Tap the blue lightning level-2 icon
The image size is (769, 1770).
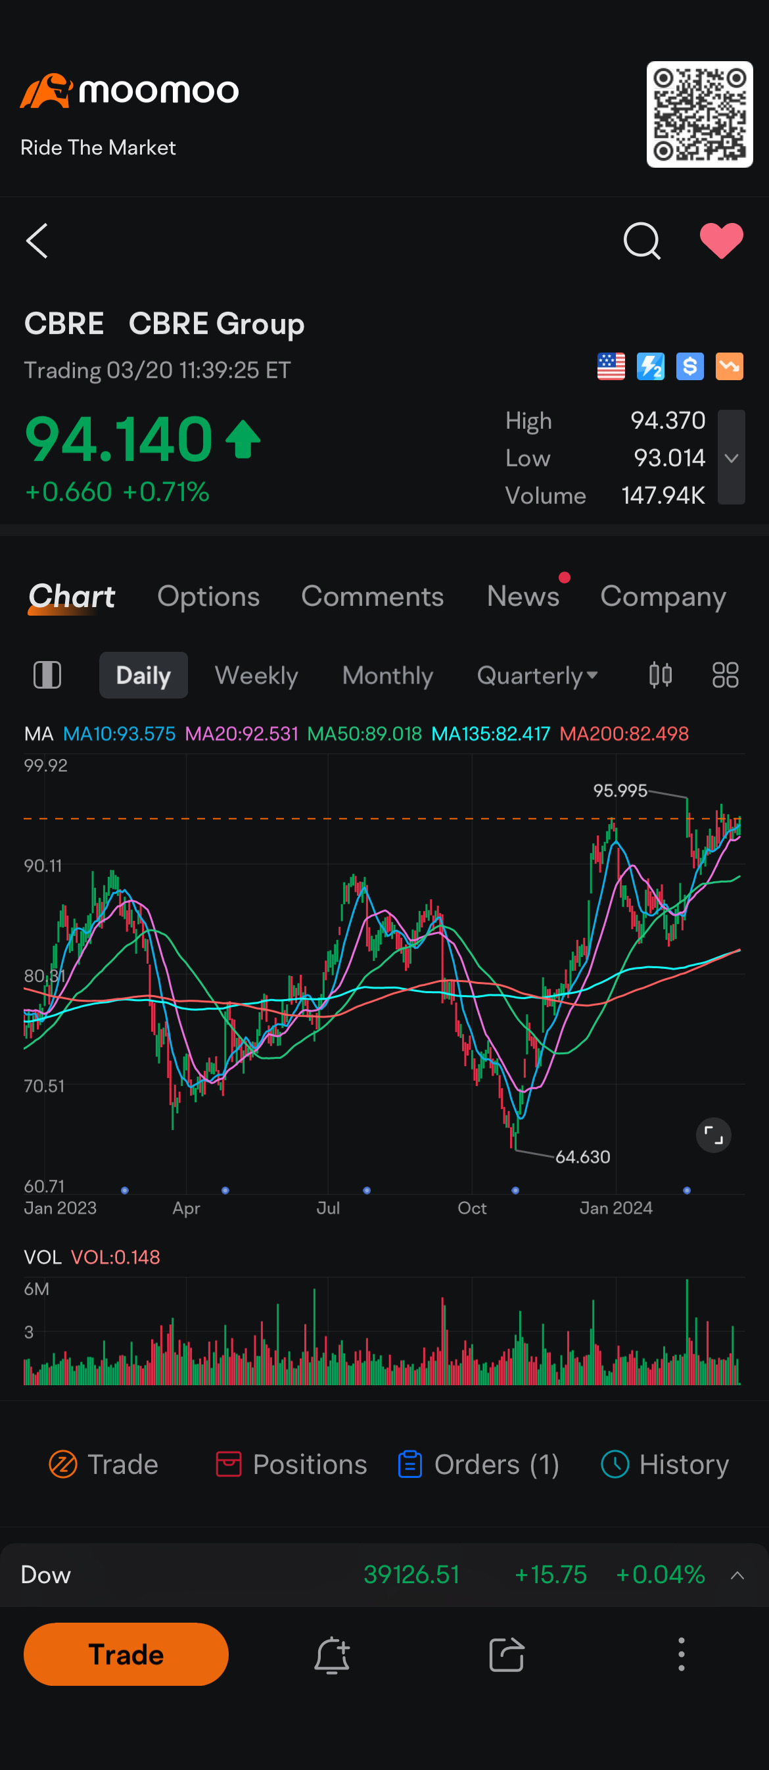tap(650, 367)
